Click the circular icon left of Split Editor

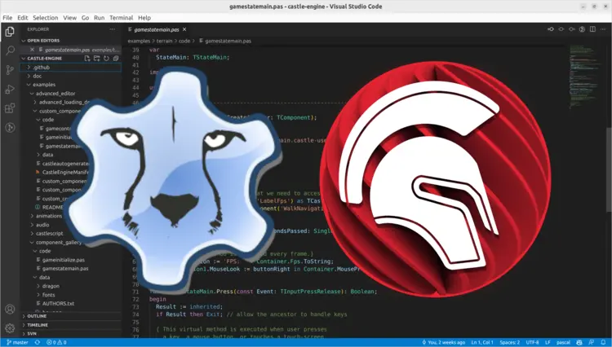pyautogui.click(x=582, y=29)
